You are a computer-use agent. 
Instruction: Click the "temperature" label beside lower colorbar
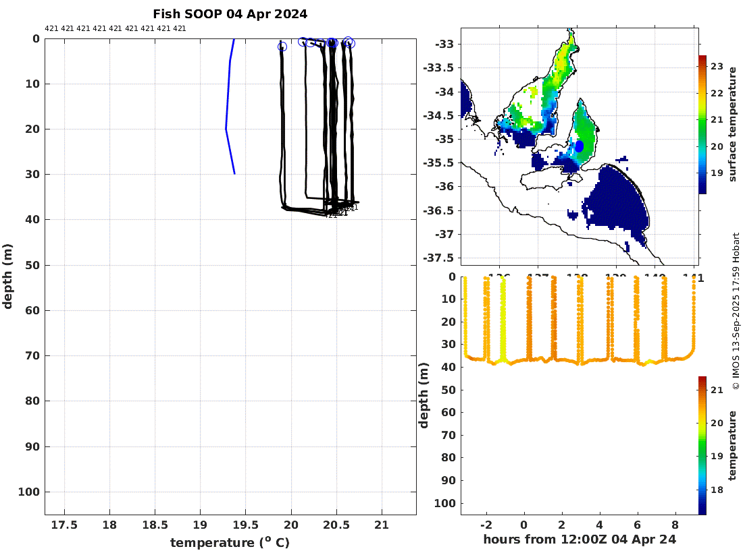click(733, 445)
